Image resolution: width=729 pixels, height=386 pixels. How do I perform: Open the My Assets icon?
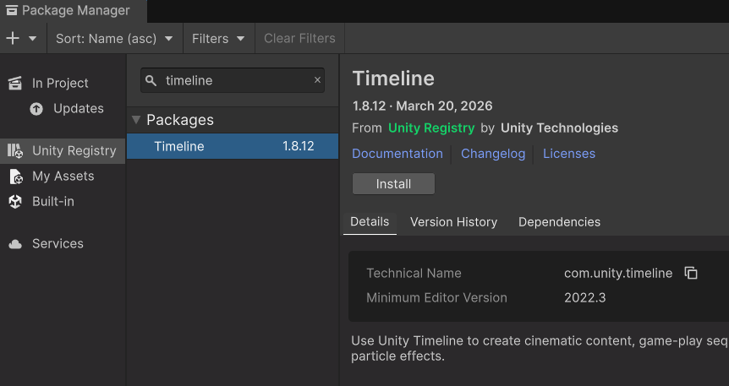point(14,176)
